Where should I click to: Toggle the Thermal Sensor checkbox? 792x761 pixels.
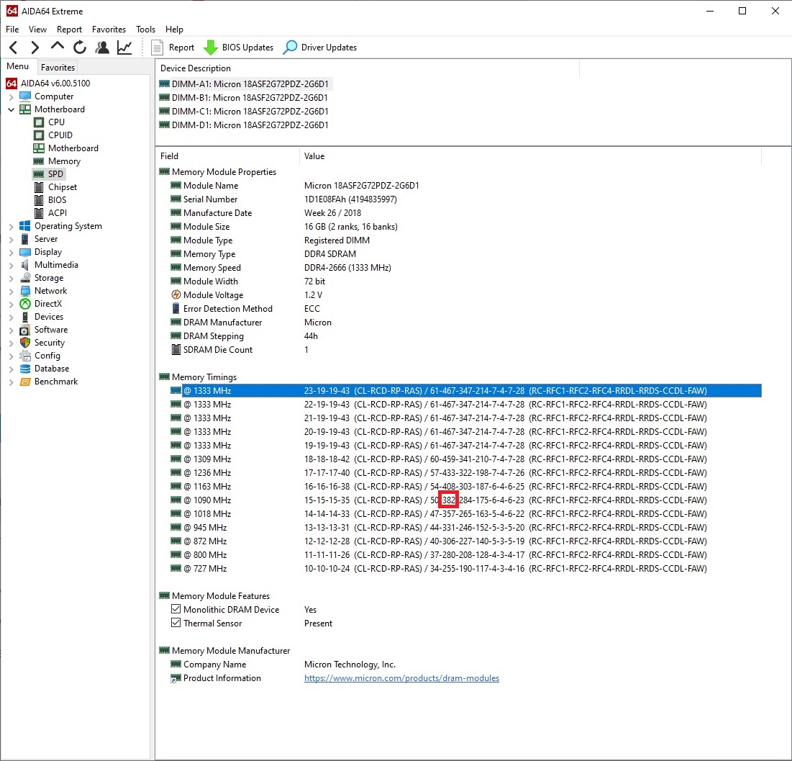[176, 623]
